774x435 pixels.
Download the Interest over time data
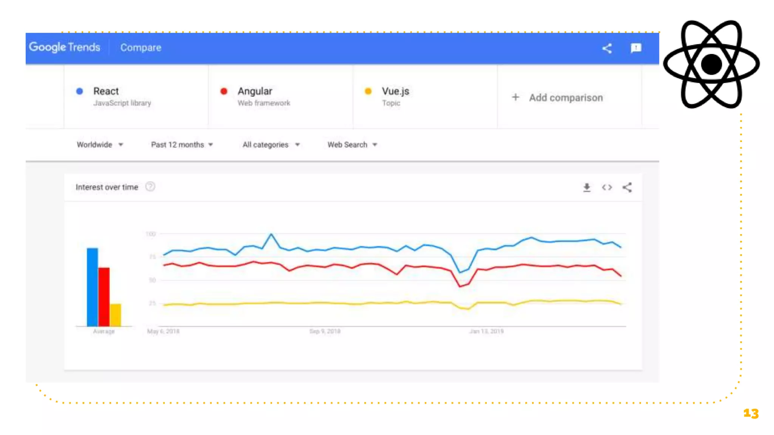coord(587,187)
